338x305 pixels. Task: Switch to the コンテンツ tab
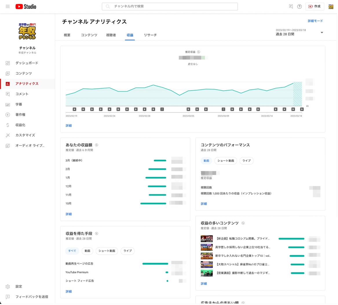[x=89, y=35]
